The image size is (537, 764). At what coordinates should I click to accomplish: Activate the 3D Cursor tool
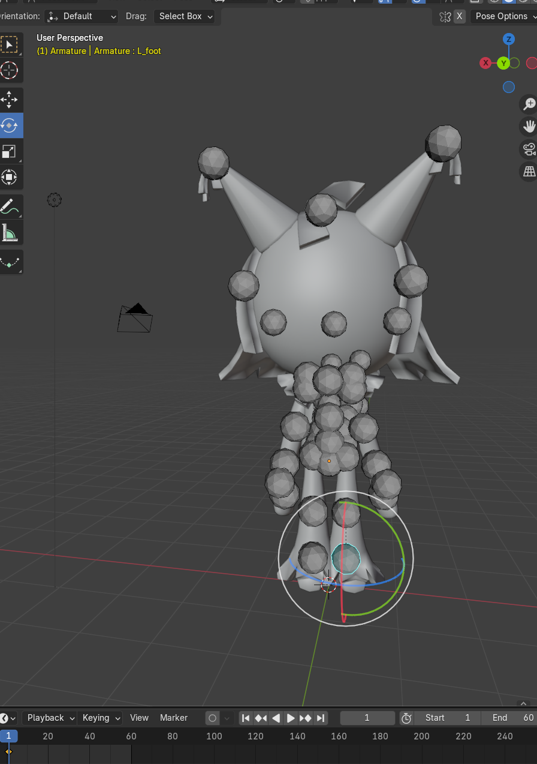coord(9,70)
